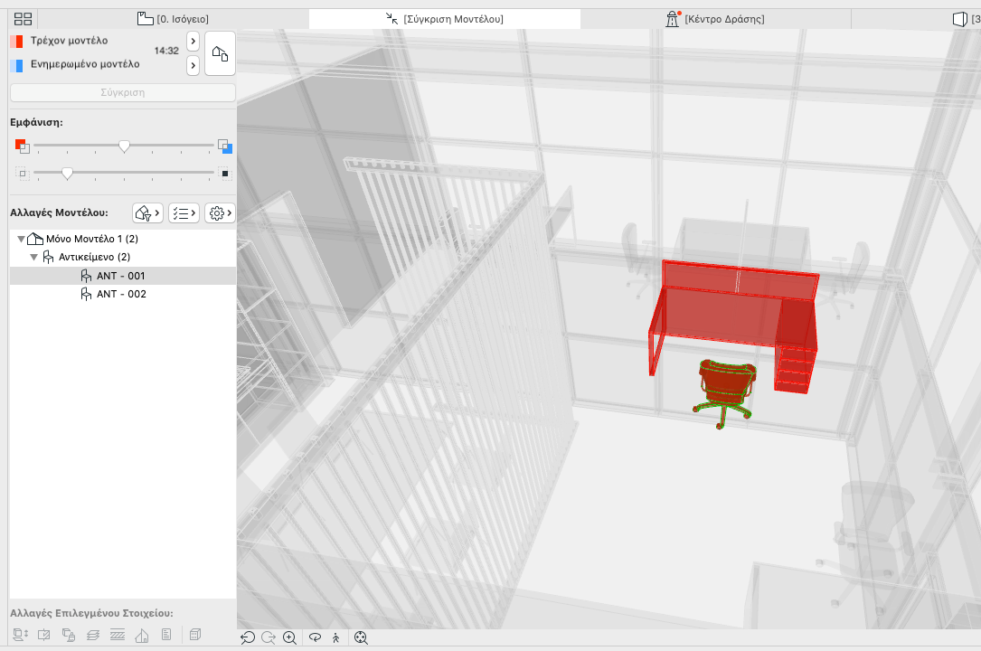Open the [Κέντρο Δράσης] tab
The image size is (981, 651).
pyautogui.click(x=715, y=19)
